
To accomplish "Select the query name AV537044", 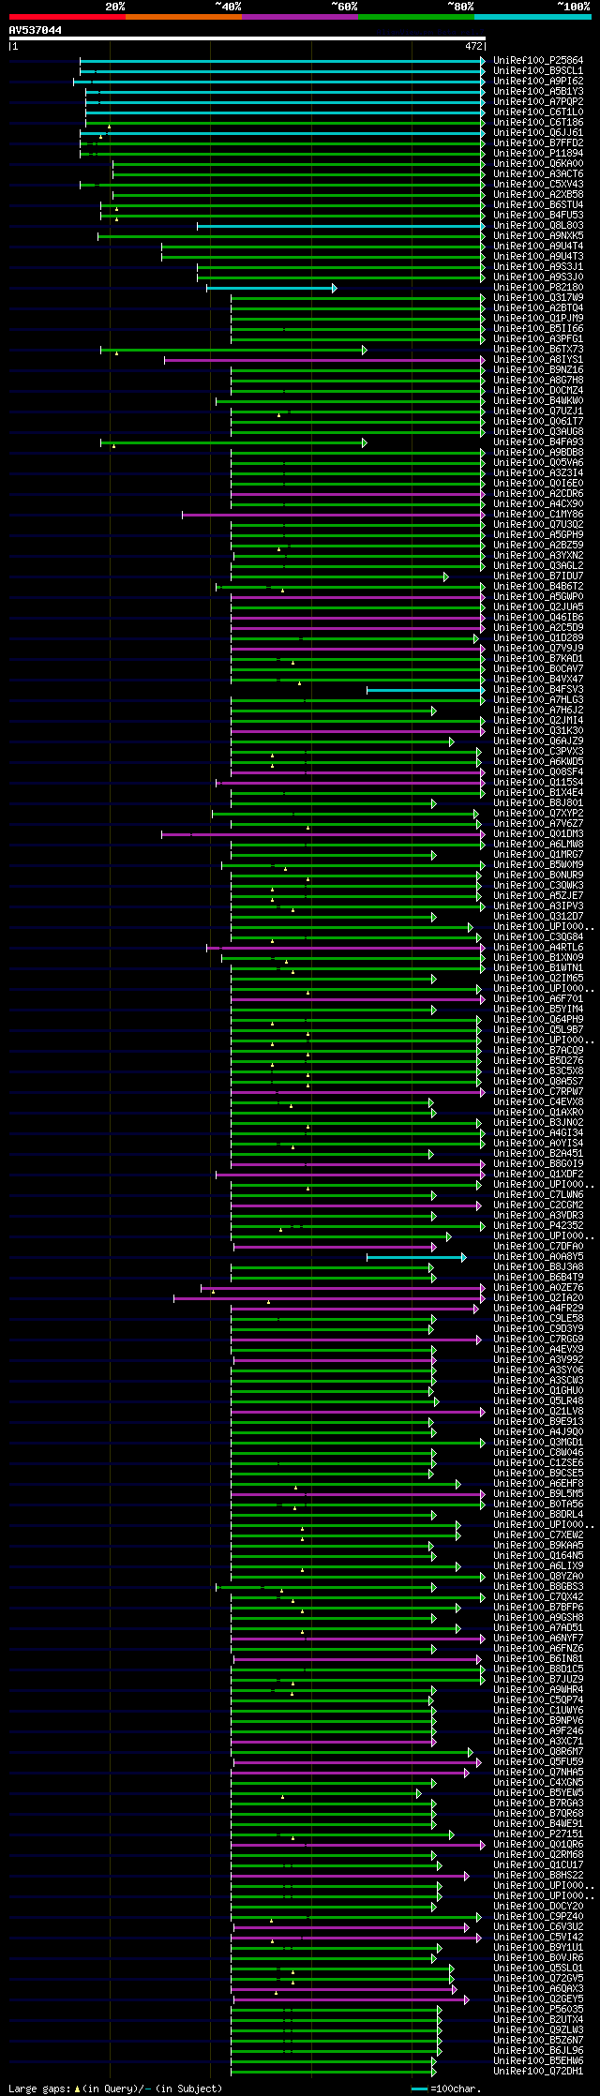I will click(x=36, y=30).
